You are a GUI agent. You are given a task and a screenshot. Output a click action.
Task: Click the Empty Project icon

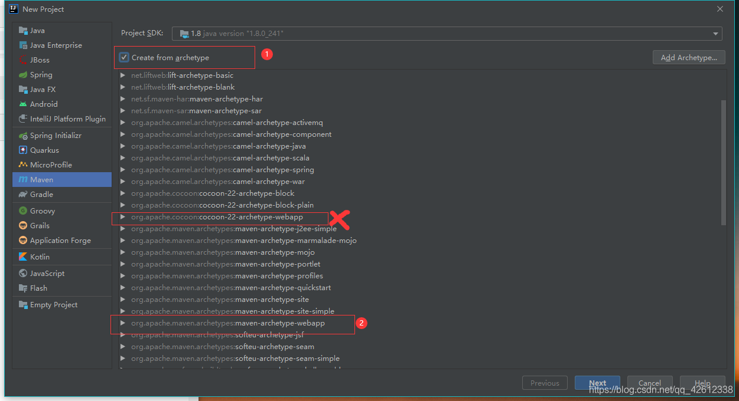23,305
